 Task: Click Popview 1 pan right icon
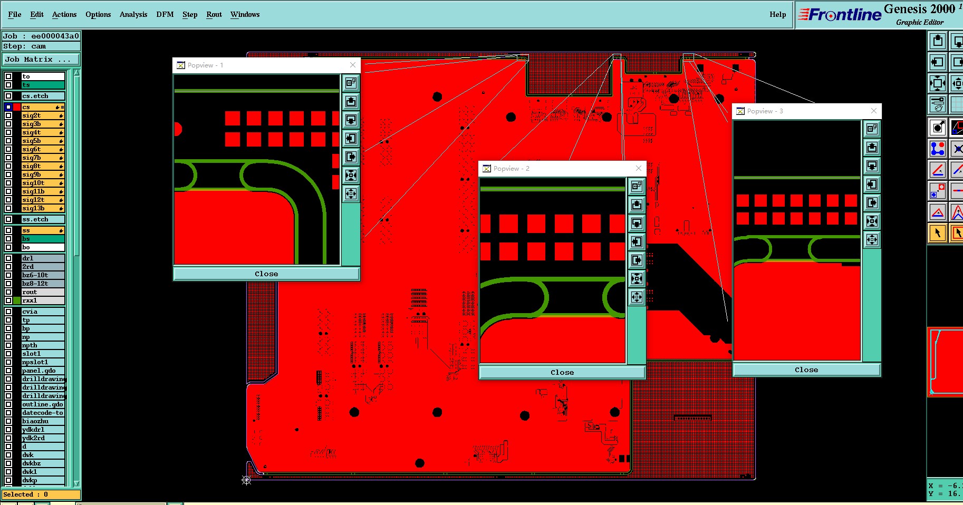click(351, 157)
